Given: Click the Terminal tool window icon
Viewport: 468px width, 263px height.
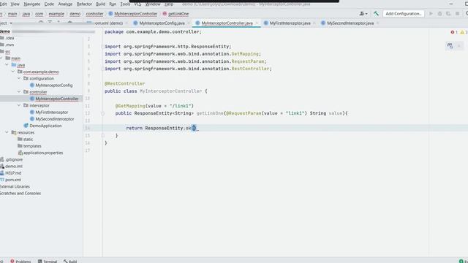Looking at the screenshot, I should 39,262.
